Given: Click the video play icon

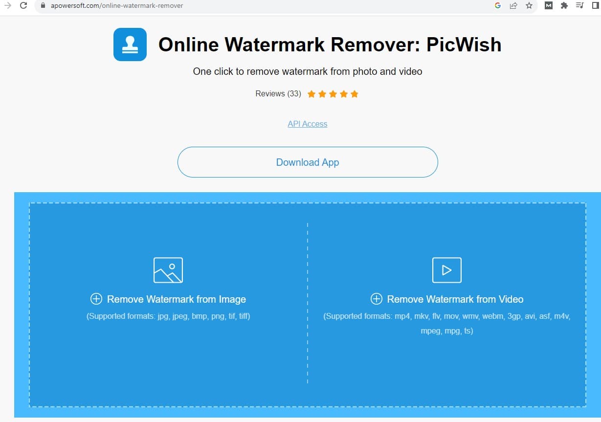Looking at the screenshot, I should tap(447, 270).
